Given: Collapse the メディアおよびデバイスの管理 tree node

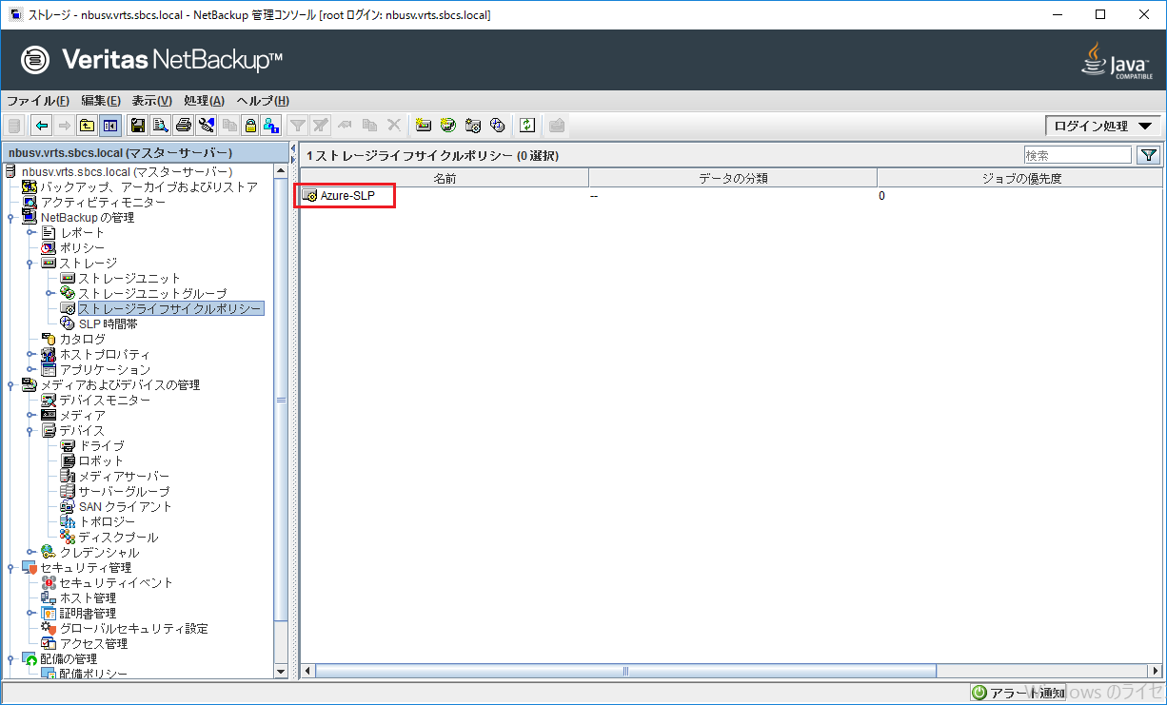Looking at the screenshot, I should [10, 385].
